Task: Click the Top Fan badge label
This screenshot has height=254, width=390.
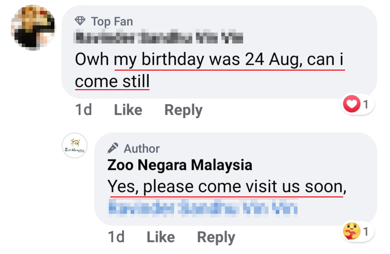Action: pos(112,22)
